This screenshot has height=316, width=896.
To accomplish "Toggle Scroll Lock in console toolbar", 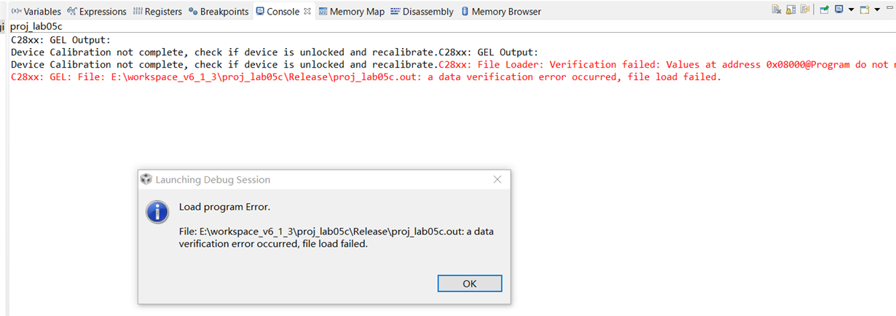I will [790, 10].
